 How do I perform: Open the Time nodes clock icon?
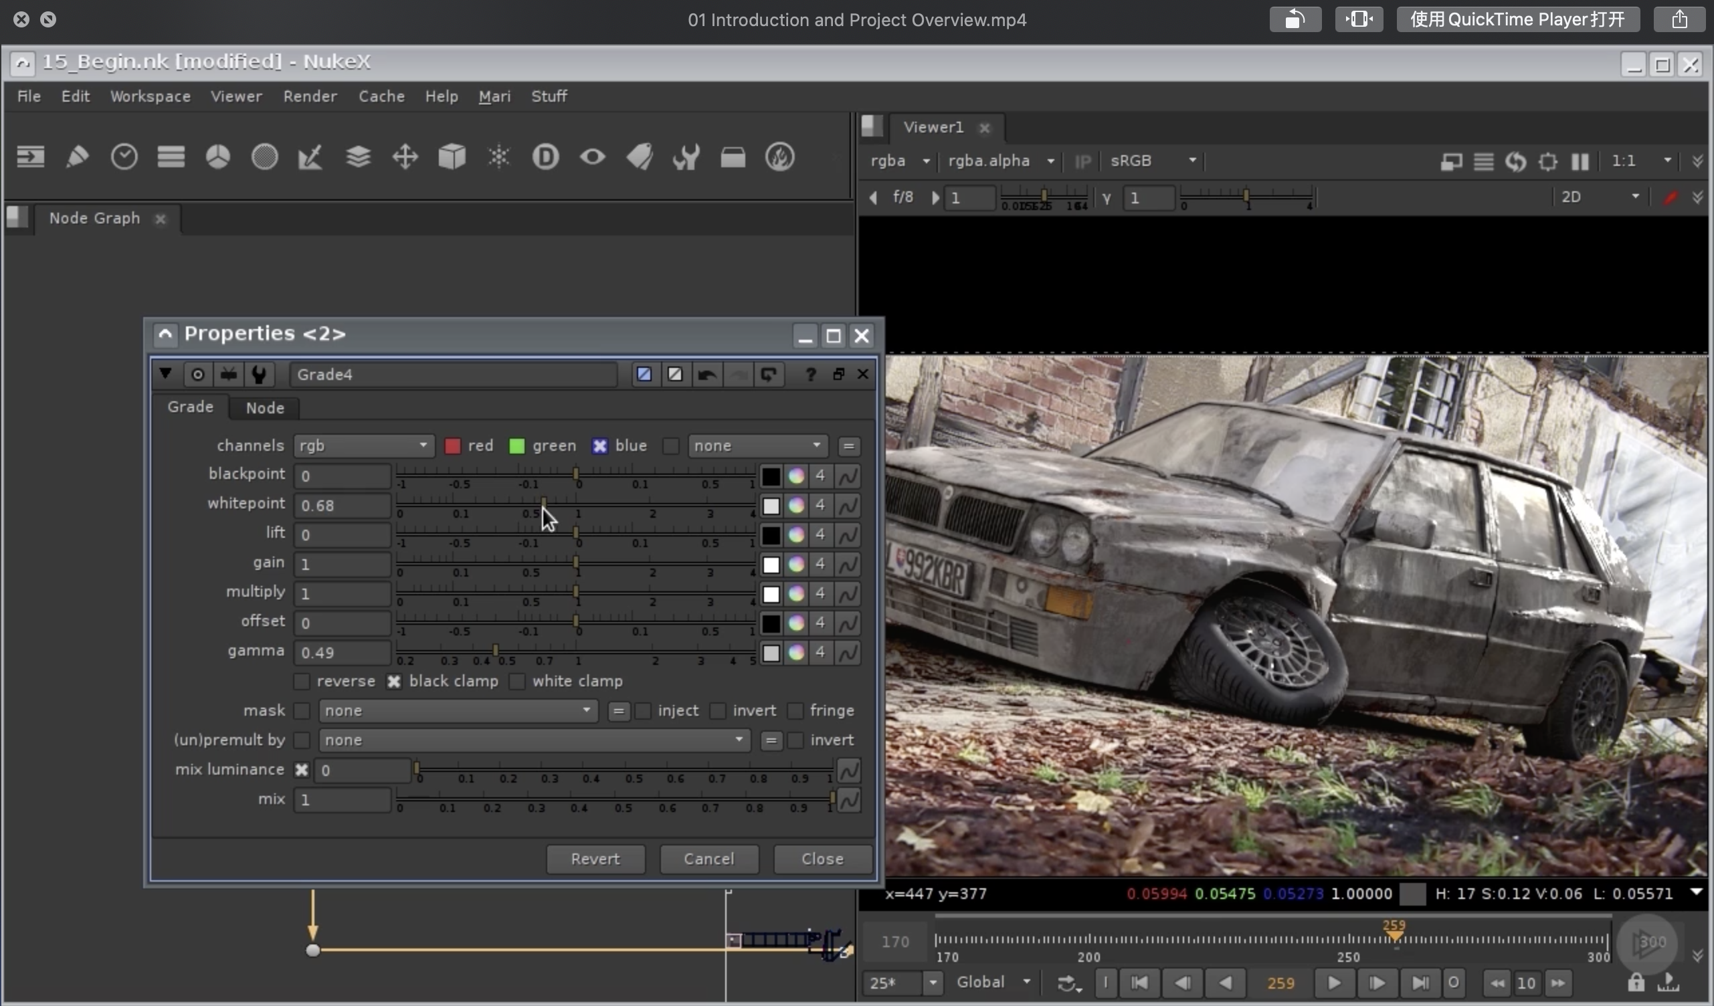click(124, 157)
